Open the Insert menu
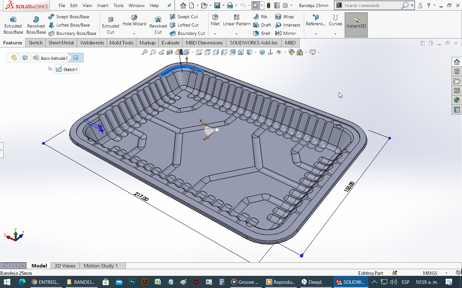This screenshot has height=288, width=462. [103, 5]
